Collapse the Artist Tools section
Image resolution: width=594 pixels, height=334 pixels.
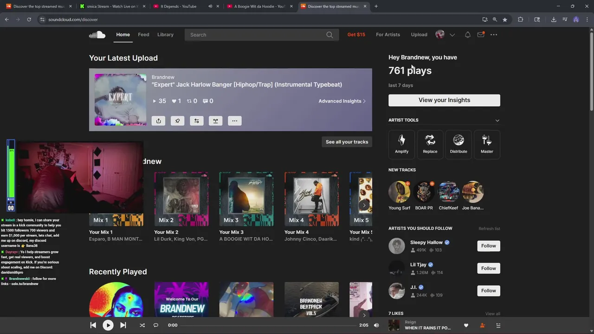pyautogui.click(x=497, y=120)
